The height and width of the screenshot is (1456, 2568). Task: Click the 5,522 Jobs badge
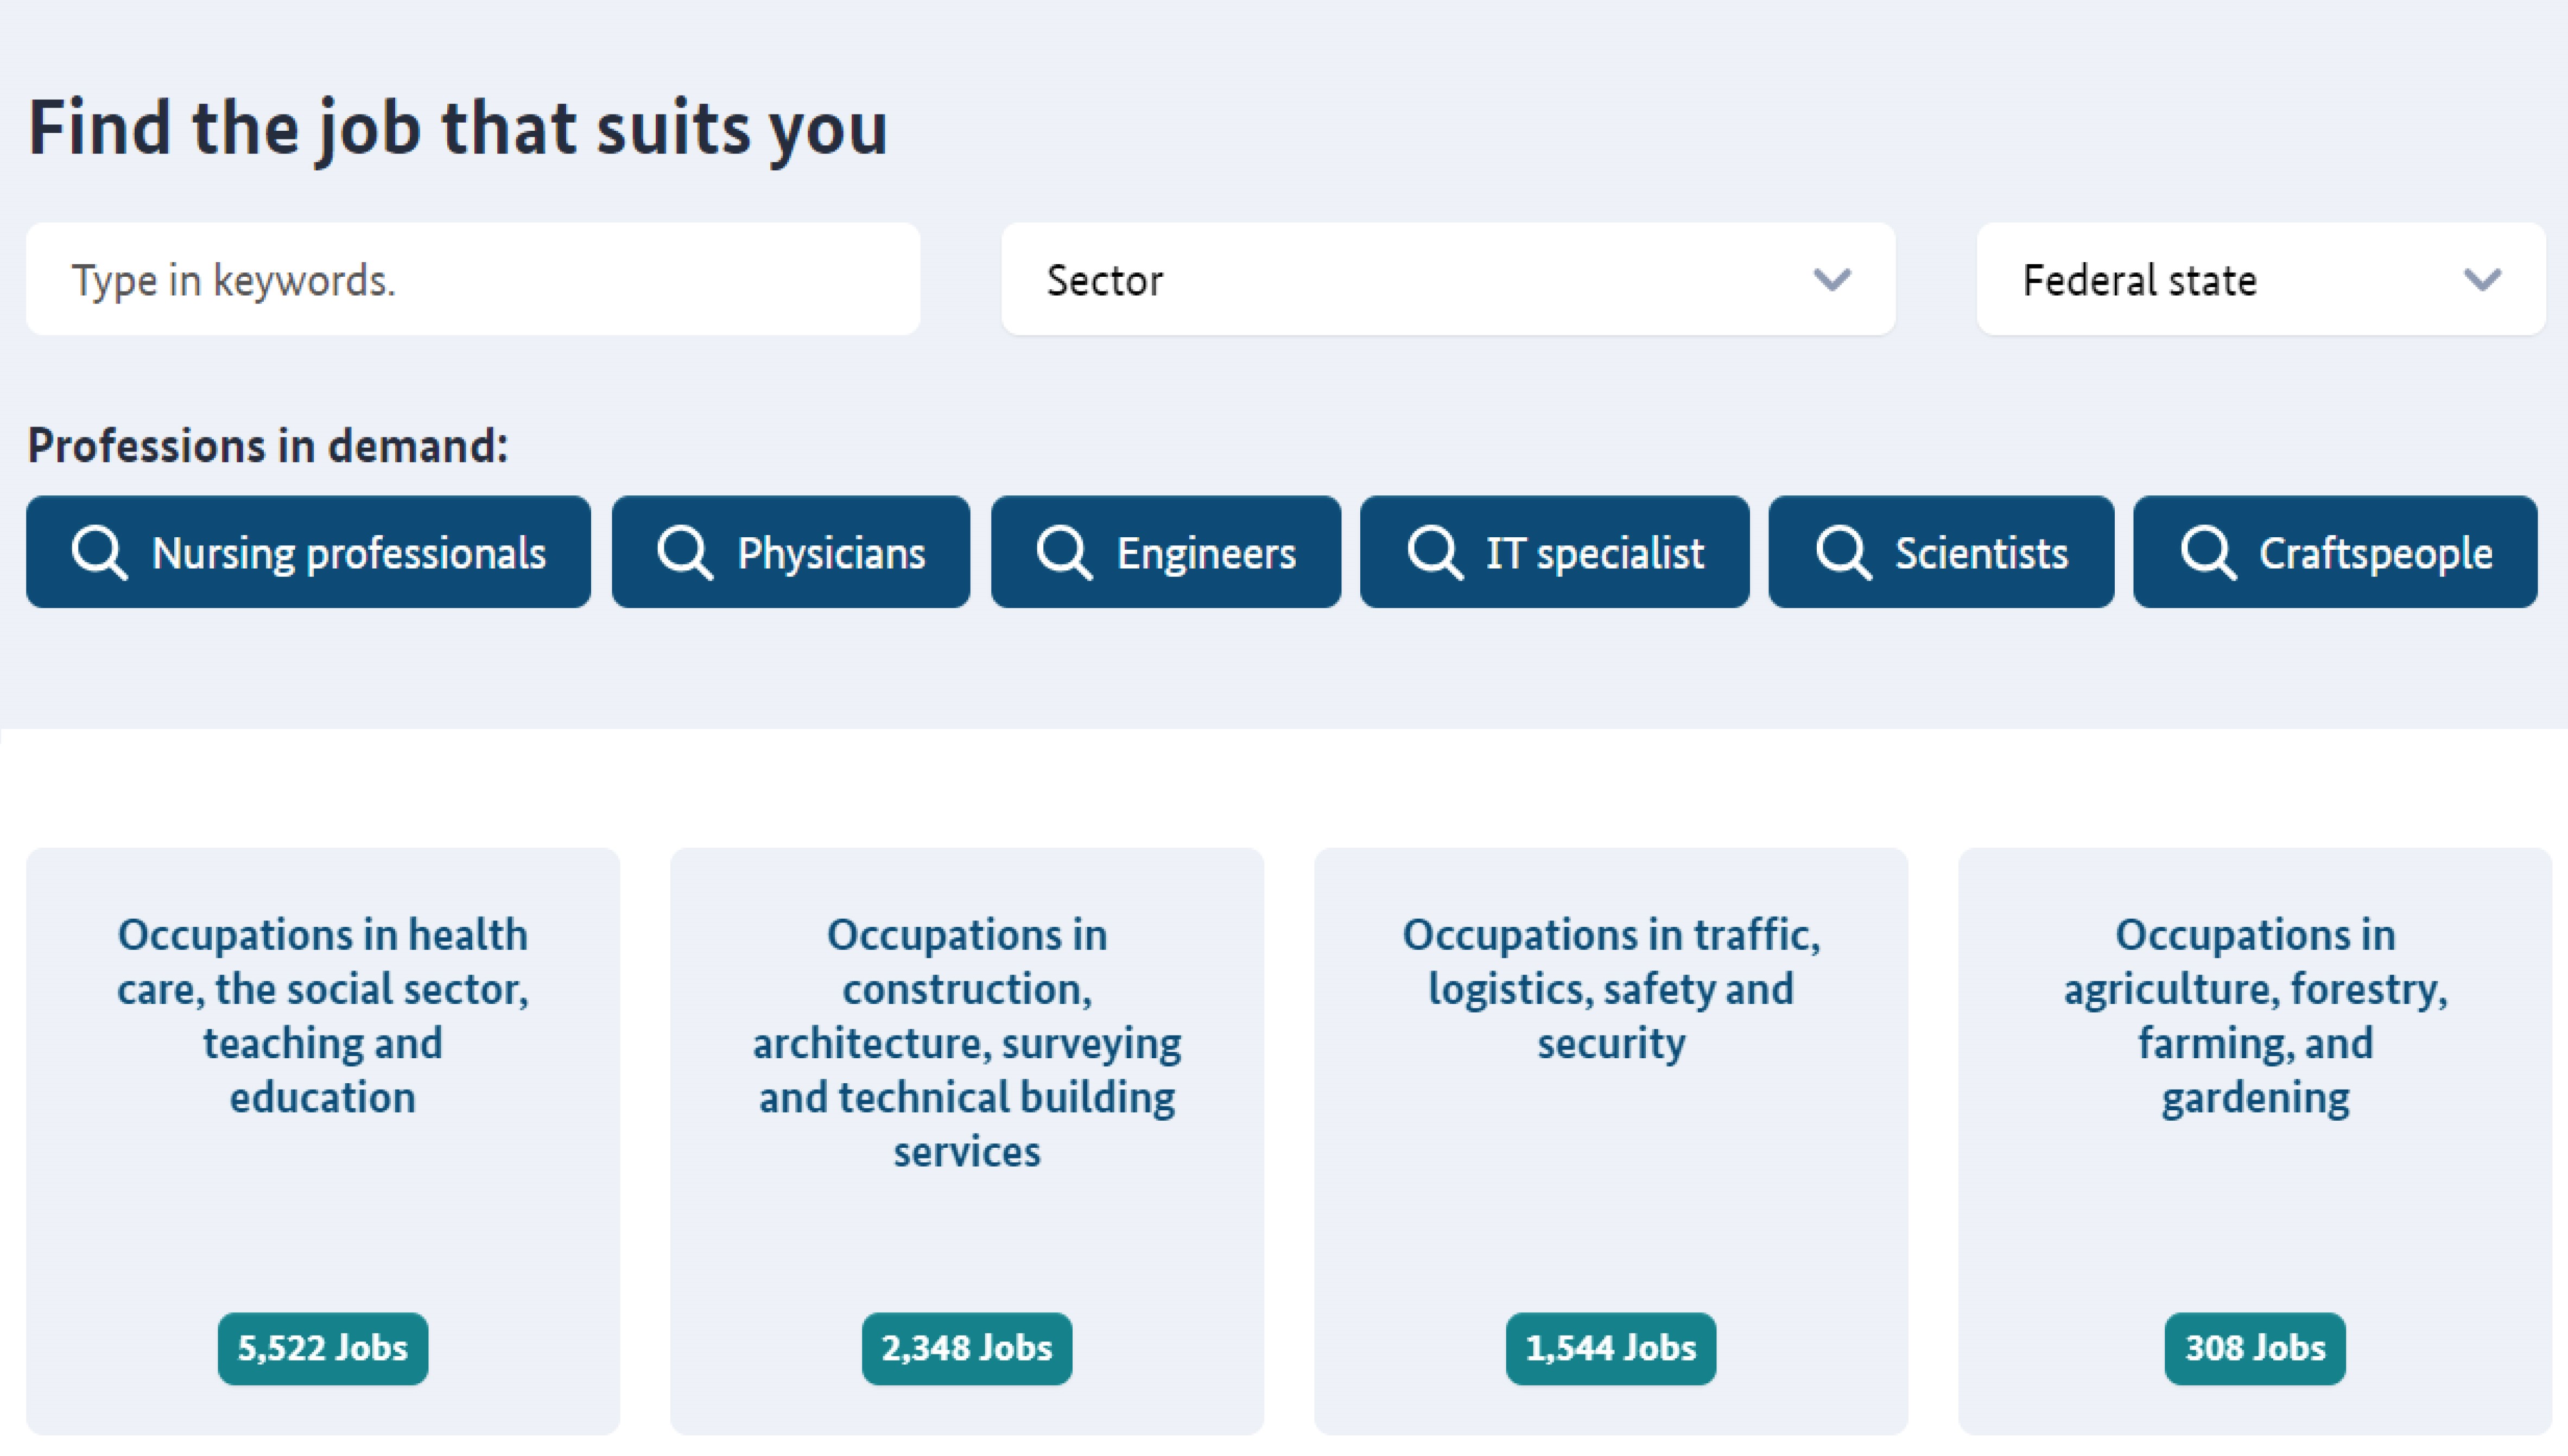click(x=323, y=1348)
